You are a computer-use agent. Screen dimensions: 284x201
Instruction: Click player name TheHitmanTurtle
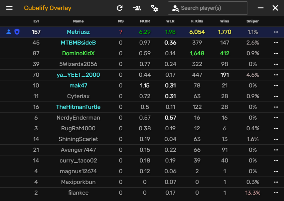pos(78,107)
